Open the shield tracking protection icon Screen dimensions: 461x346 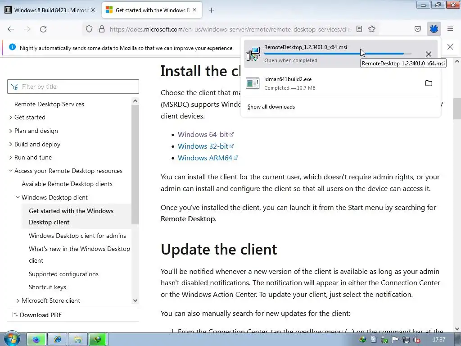coord(89,29)
